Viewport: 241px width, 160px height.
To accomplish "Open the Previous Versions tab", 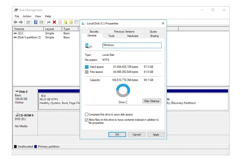I will [x=124, y=32].
